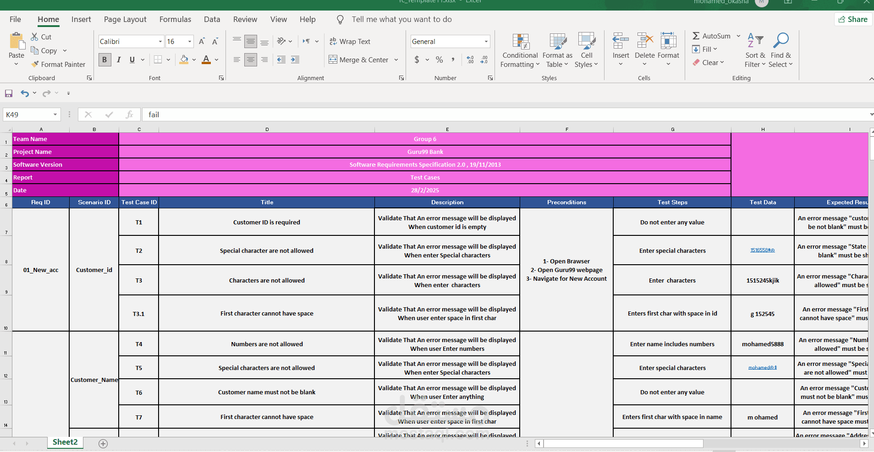Toggle Underline formatting
The height and width of the screenshot is (452, 874).
pyautogui.click(x=132, y=60)
